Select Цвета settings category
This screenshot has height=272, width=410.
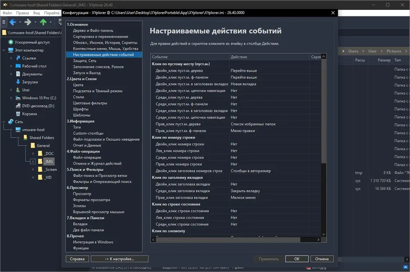(78, 85)
